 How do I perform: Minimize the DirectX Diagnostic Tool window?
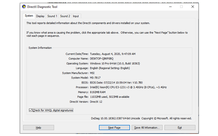171,7
